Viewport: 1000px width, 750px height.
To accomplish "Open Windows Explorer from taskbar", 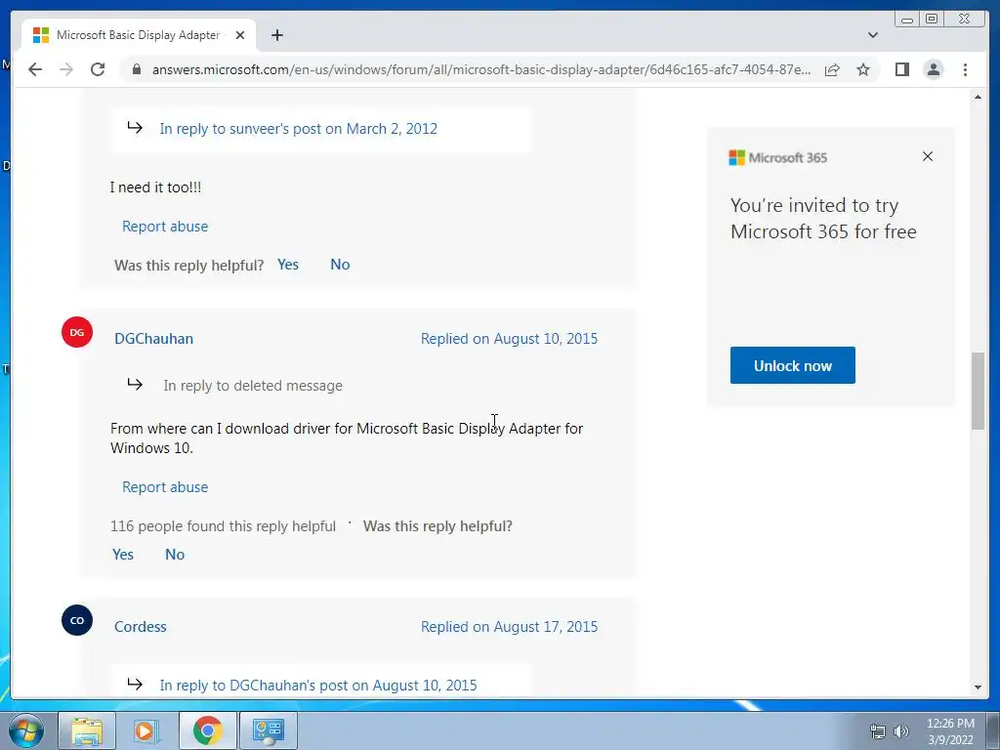I will pos(87,730).
